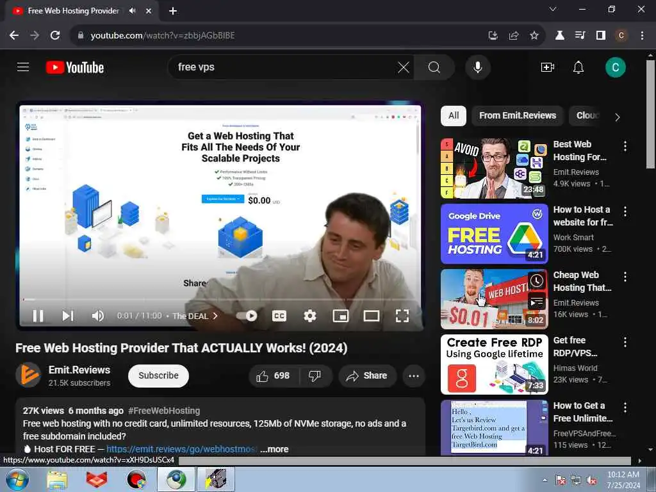Open options for How to Get a Free Unlimited

pos(625,407)
